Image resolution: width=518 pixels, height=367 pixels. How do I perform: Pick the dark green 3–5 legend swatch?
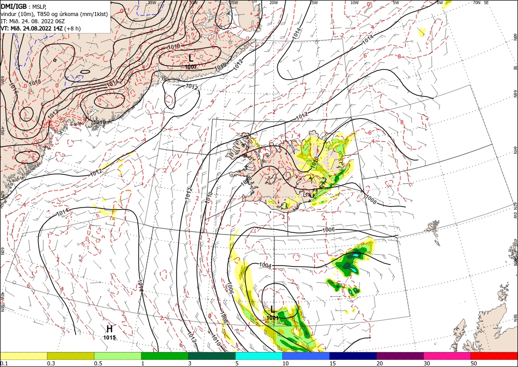point(212,356)
